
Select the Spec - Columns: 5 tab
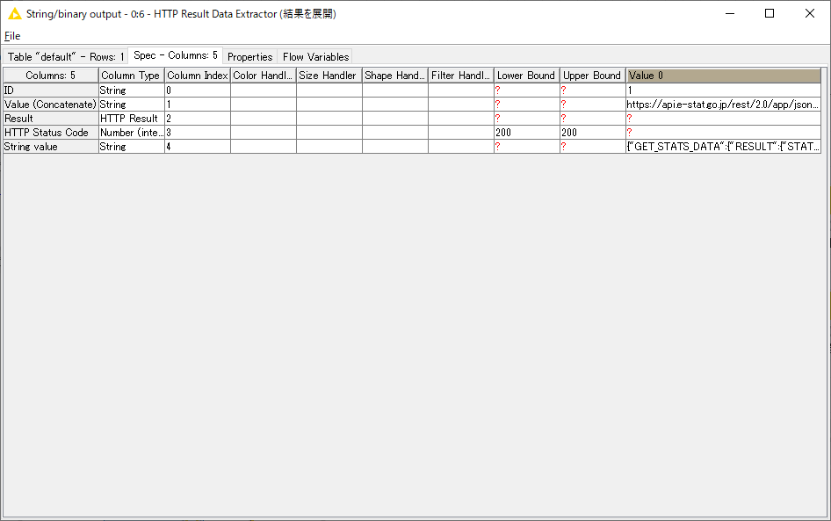[x=176, y=55]
